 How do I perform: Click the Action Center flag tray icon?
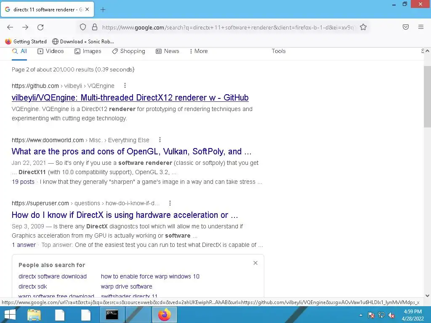[371, 315]
